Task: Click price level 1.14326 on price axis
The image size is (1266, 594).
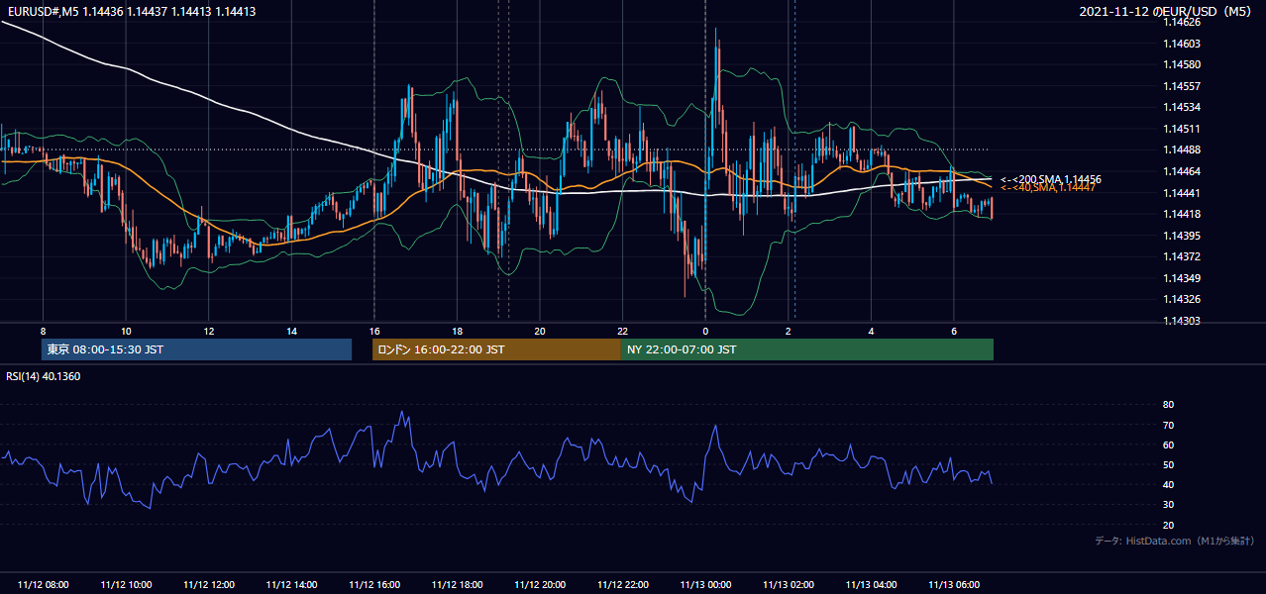Action: point(1182,299)
